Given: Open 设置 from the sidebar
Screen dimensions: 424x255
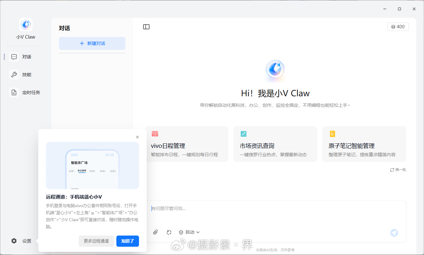Looking at the screenshot, I should 22,241.
